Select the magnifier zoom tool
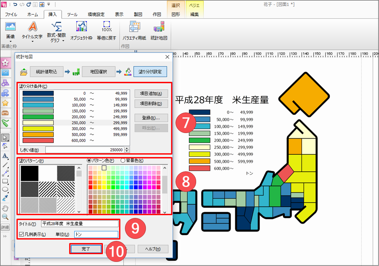 point(5,217)
